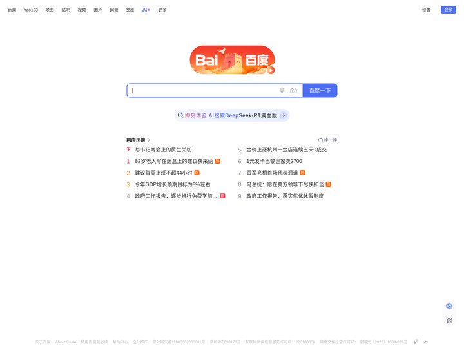
Task: Open 地图 in the top navigation
Action: click(x=50, y=10)
